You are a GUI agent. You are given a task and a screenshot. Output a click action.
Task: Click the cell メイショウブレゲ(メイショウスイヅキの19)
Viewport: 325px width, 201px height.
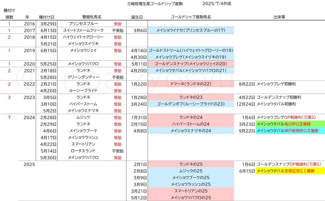coord(191,57)
